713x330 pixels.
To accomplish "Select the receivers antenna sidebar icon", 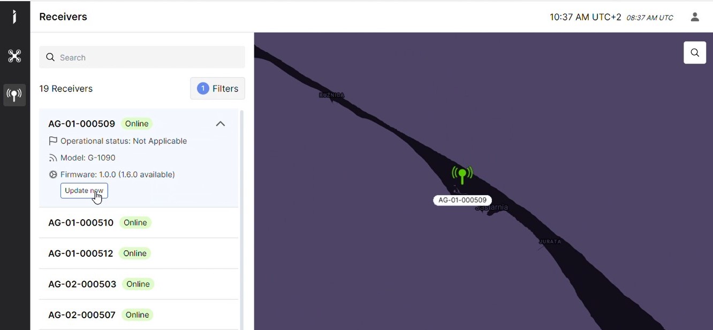I will [14, 95].
